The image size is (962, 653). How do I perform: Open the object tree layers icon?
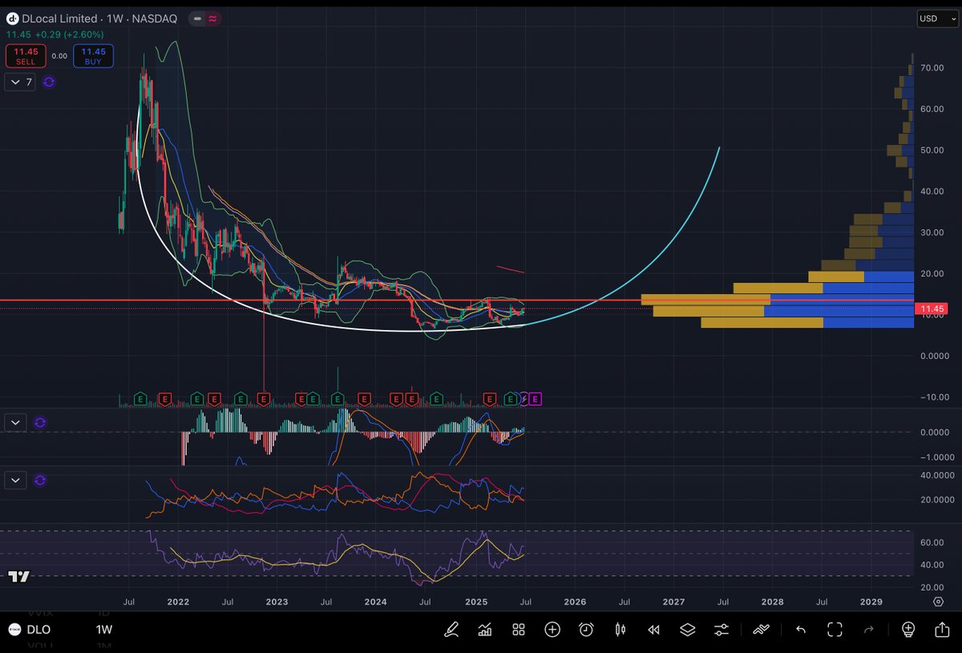click(x=687, y=629)
